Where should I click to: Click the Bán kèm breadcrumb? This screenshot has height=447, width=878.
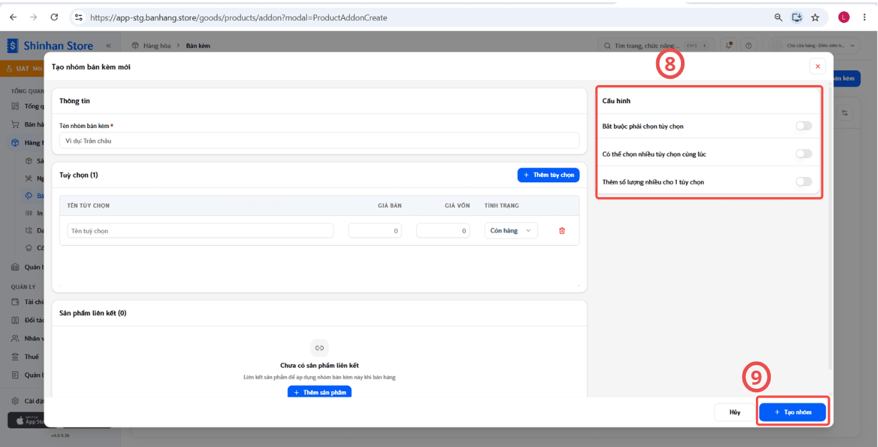(x=198, y=46)
